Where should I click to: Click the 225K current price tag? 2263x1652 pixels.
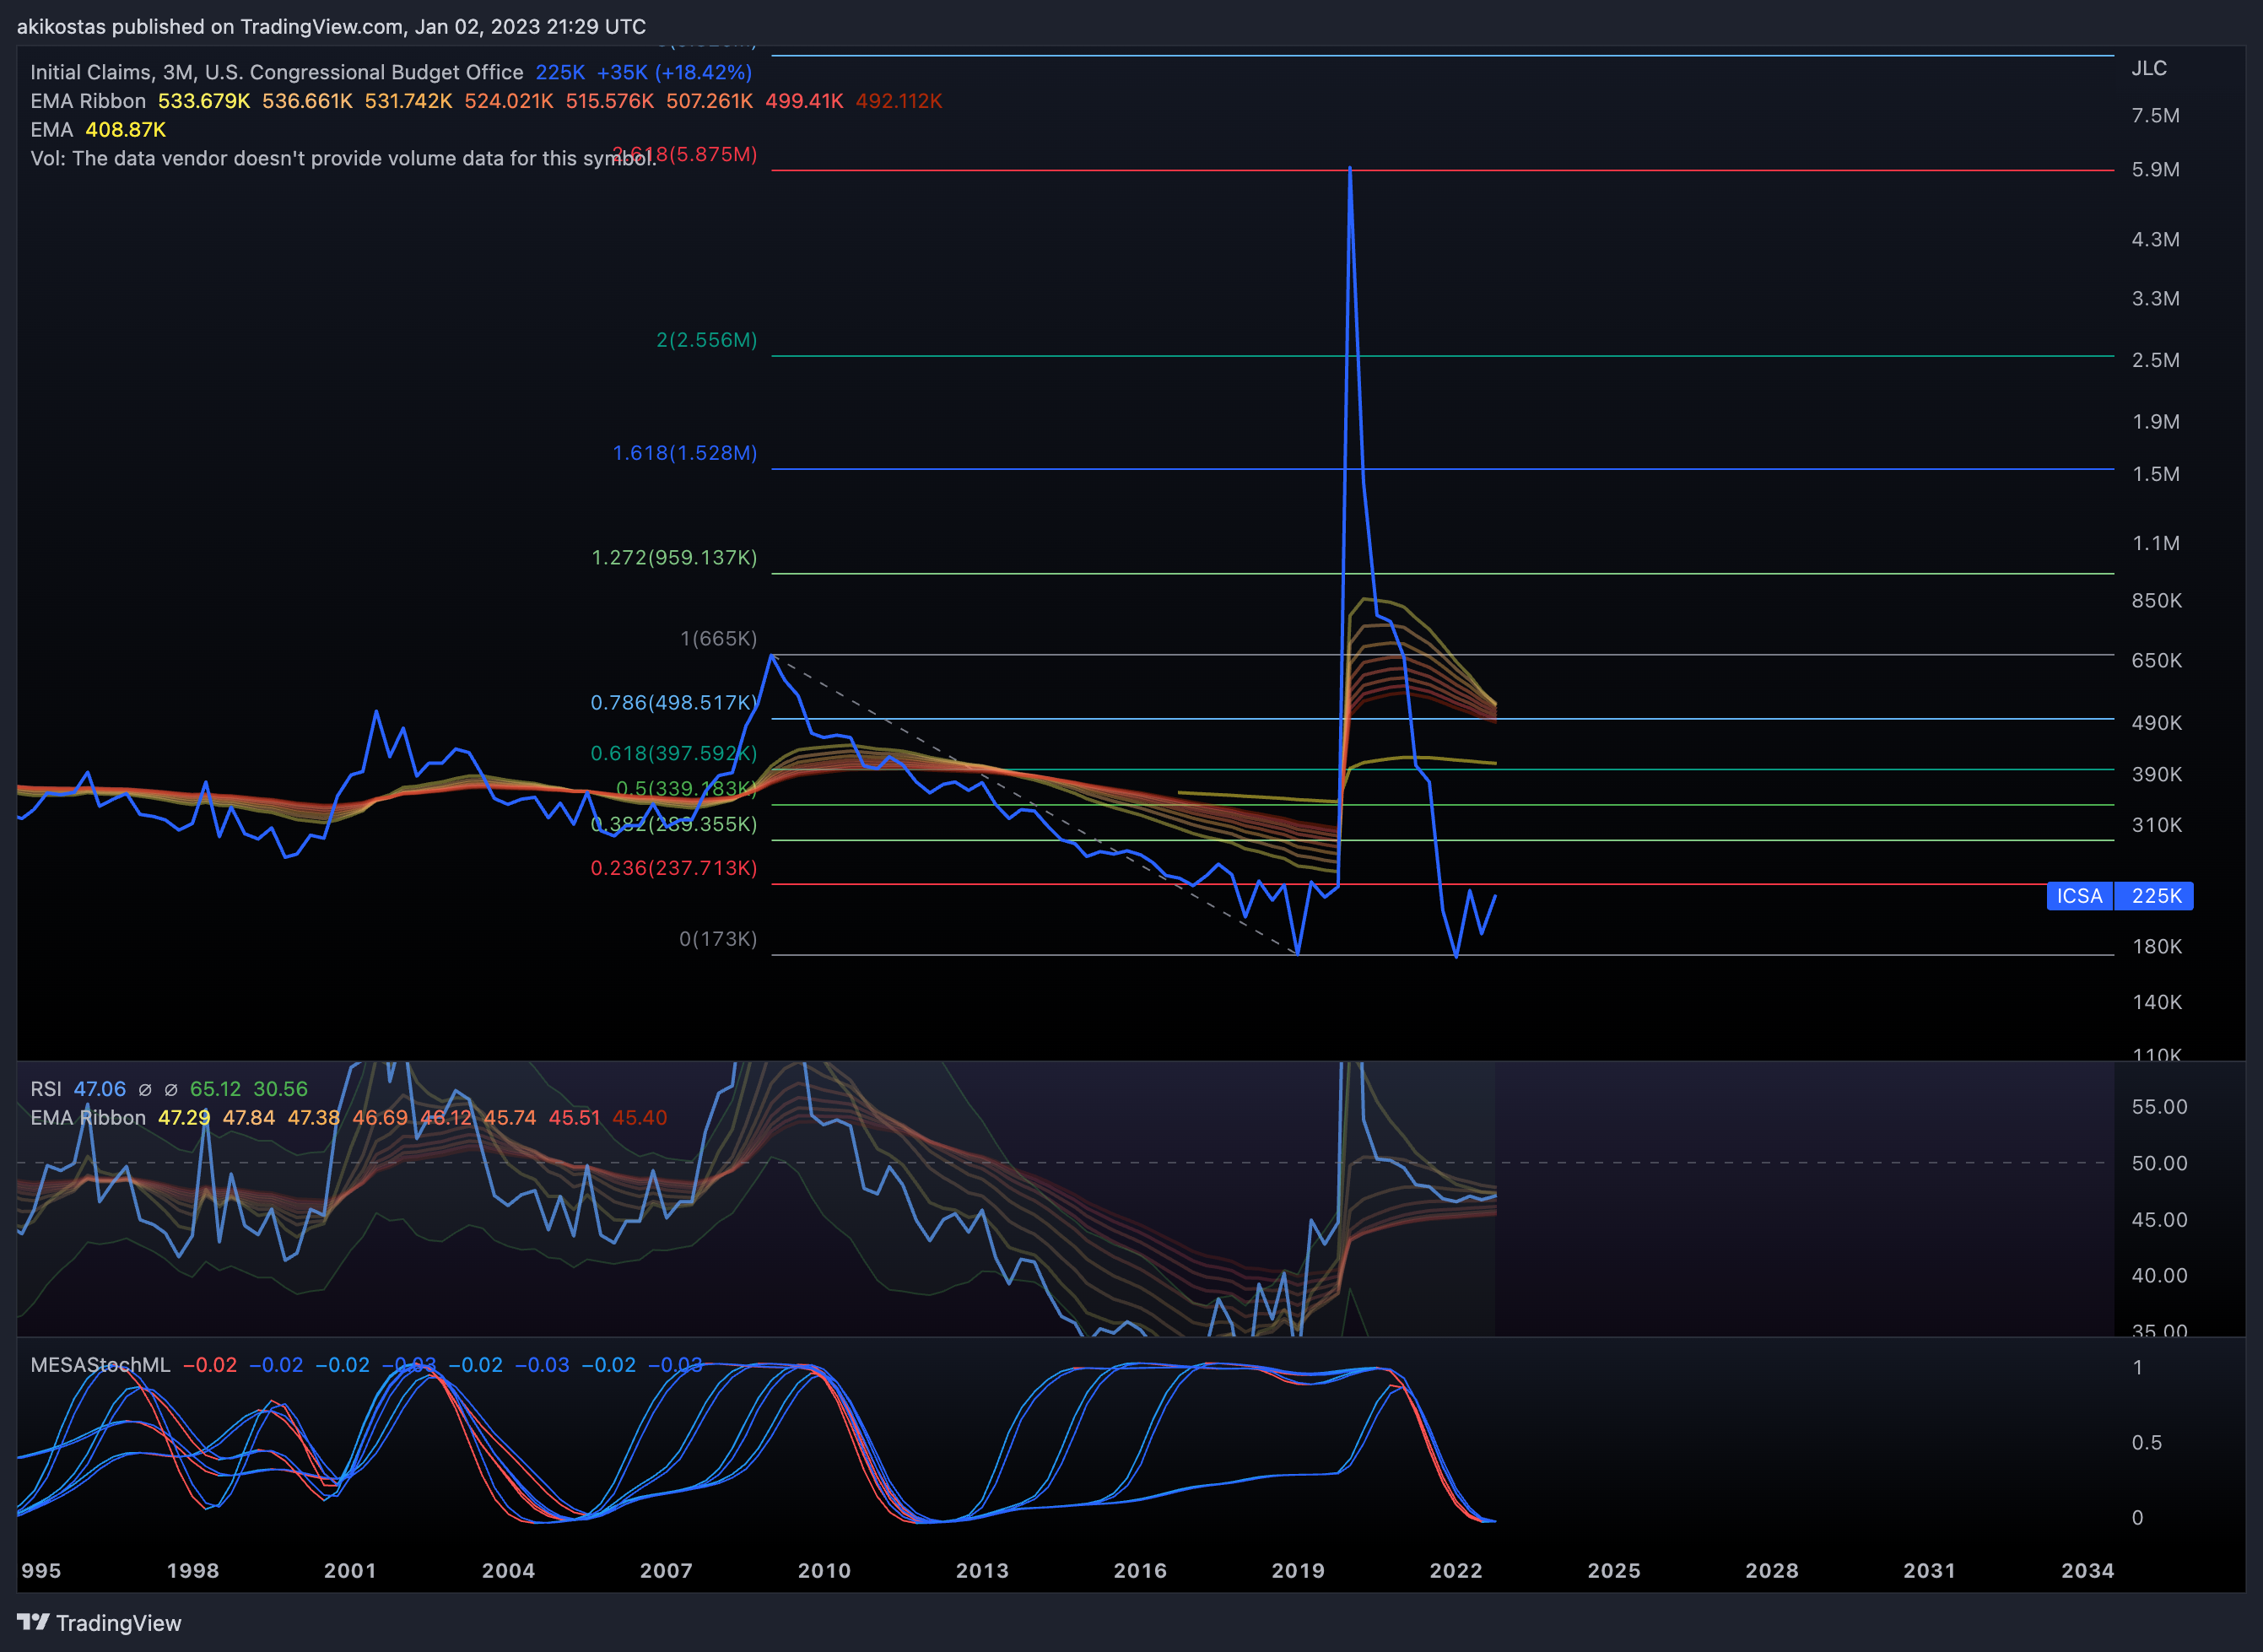pos(2155,896)
